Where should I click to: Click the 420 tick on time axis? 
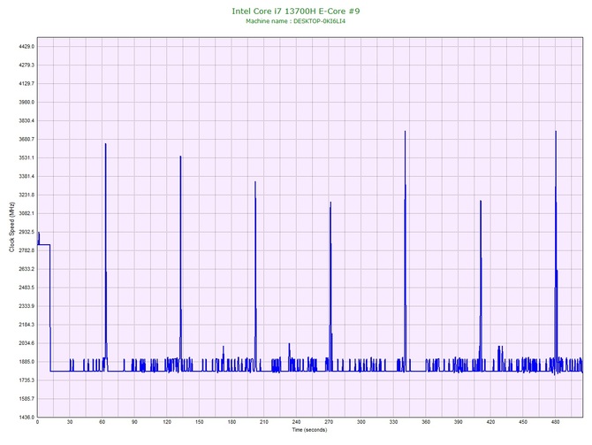[x=490, y=422]
